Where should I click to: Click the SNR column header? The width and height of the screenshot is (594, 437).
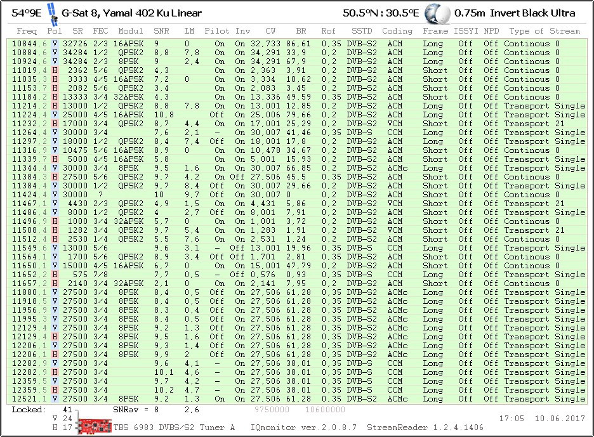[161, 30]
